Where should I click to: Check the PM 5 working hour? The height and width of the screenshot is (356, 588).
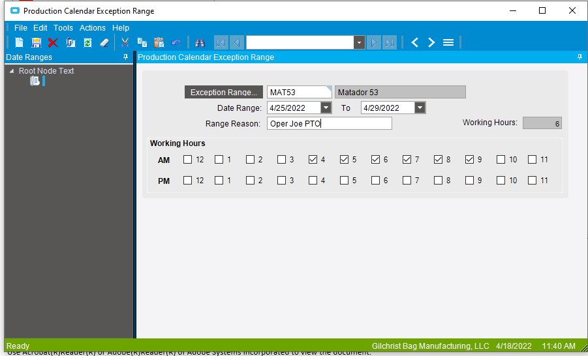[344, 181]
